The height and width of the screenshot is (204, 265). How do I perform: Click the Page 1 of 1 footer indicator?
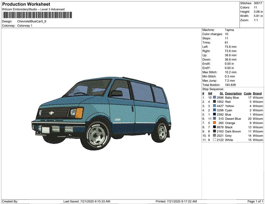pos(255,201)
